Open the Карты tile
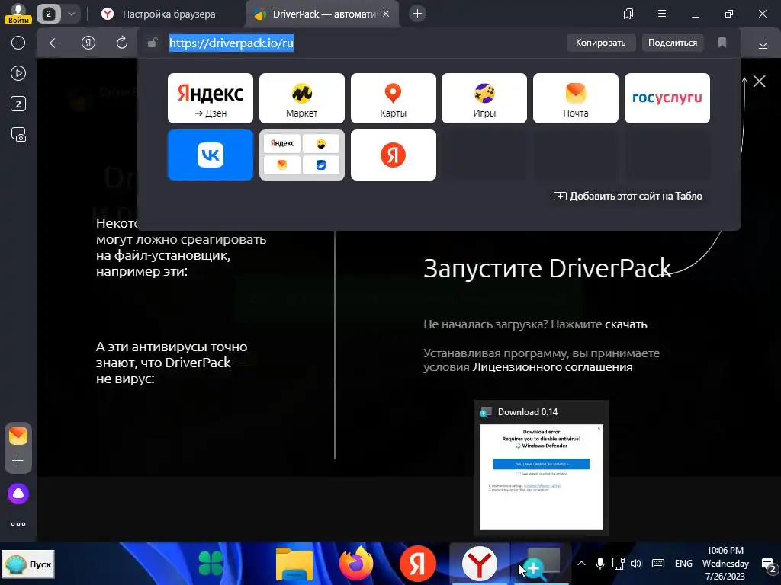Viewport: 781px width, 585px height. (393, 98)
